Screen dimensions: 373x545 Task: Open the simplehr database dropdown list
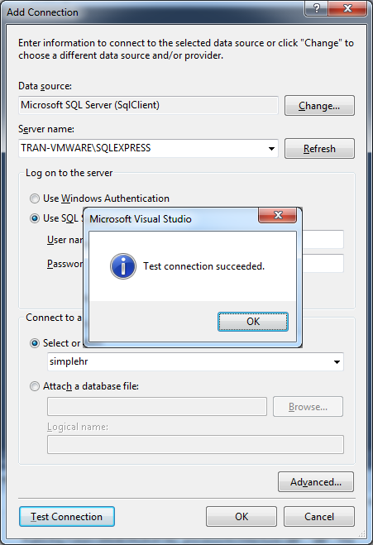click(x=337, y=362)
